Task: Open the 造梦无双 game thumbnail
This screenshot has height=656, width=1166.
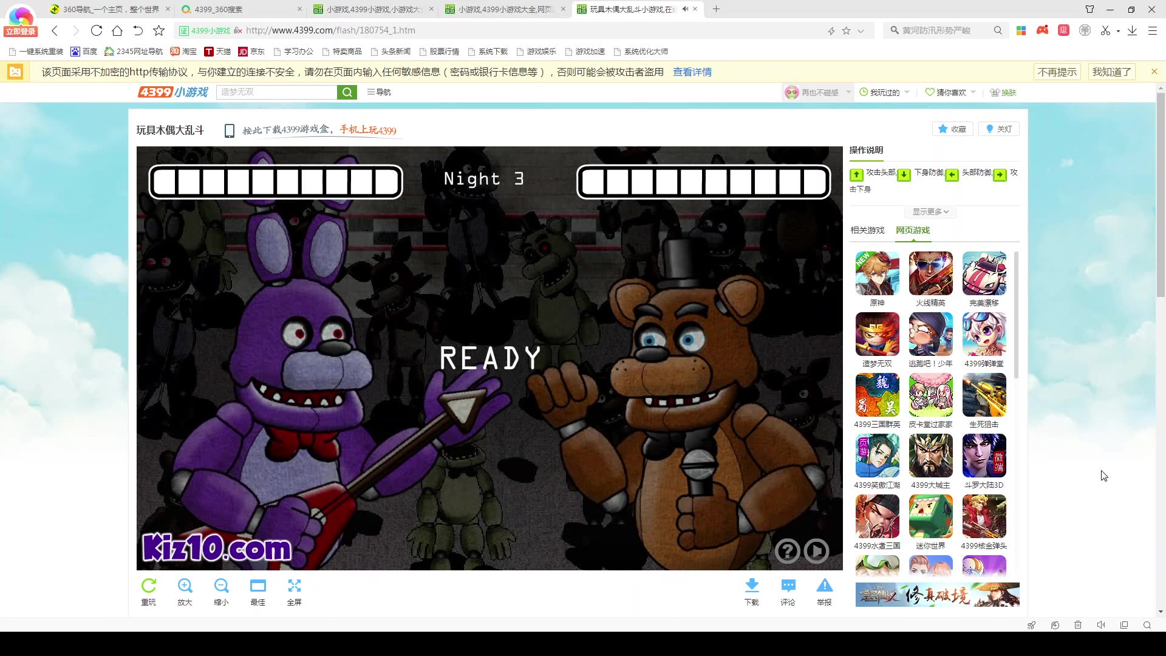Action: (877, 334)
